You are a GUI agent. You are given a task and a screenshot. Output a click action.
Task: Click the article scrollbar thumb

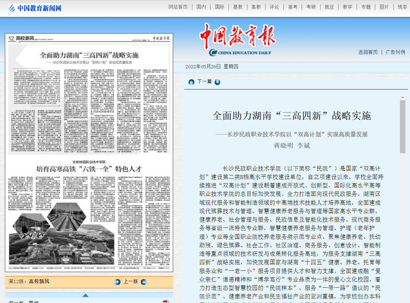click(403, 127)
